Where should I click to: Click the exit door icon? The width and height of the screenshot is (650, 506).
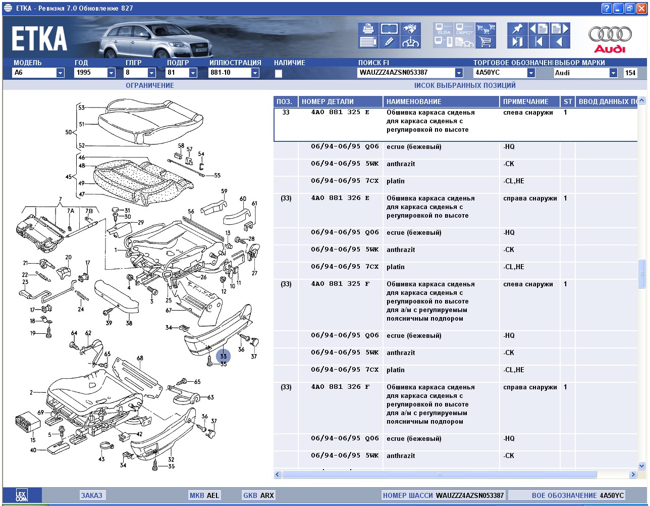(518, 42)
